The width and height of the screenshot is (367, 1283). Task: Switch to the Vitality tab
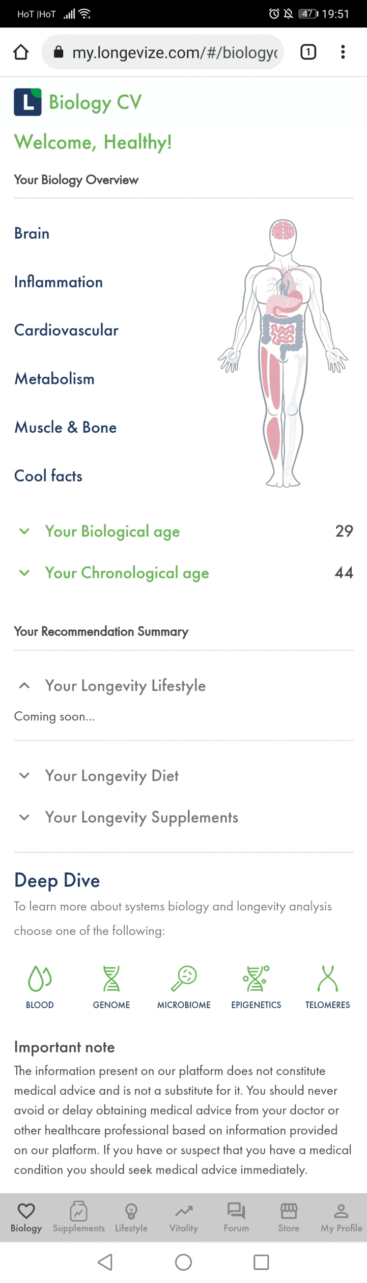pos(184,1216)
